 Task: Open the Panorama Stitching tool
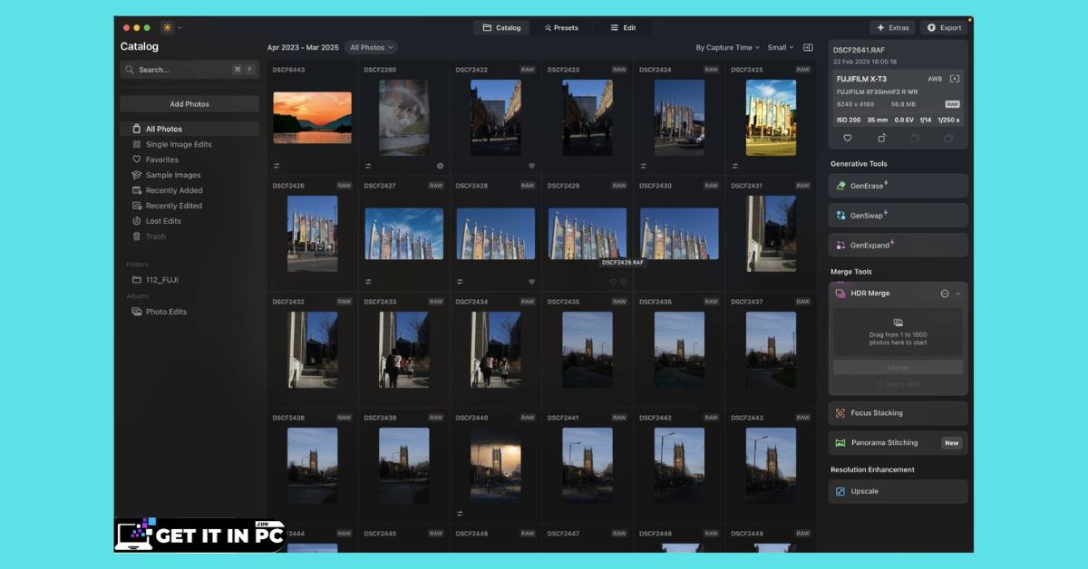(x=898, y=443)
